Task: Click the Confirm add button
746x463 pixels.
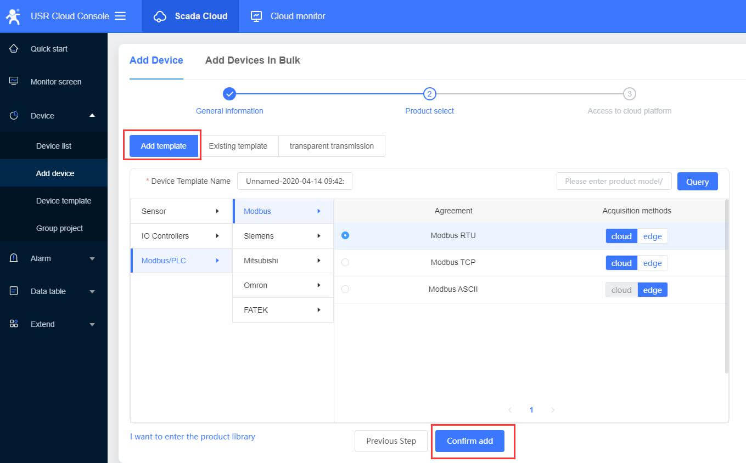Action: pos(470,441)
